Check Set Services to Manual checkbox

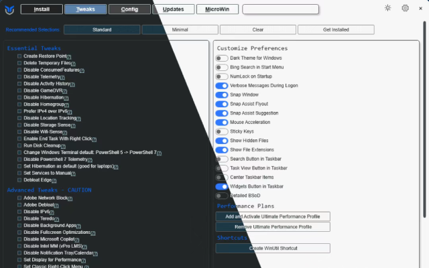pos(19,173)
